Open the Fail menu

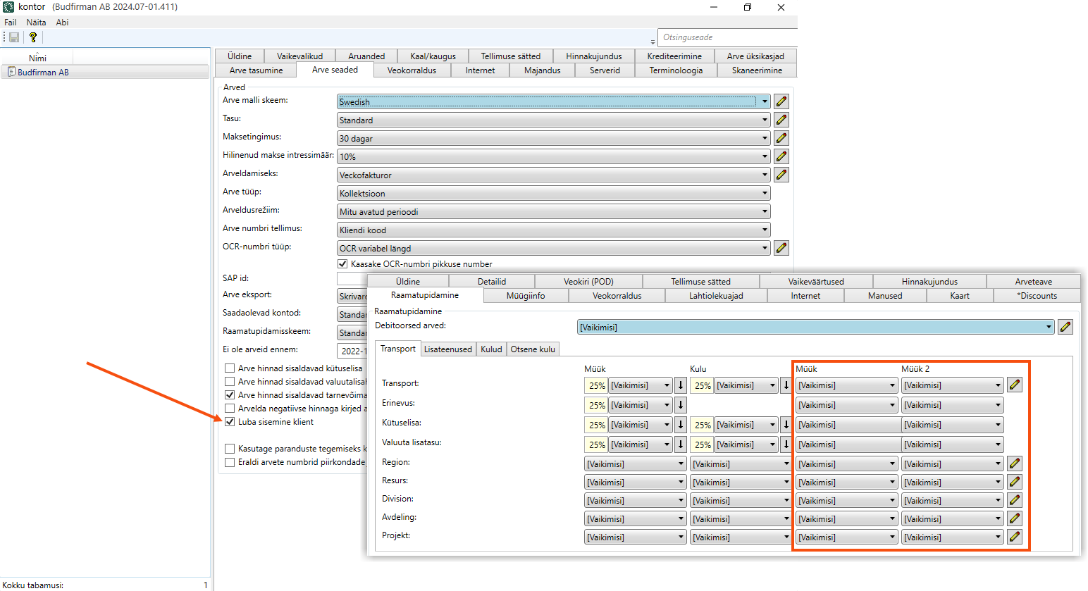(11, 23)
